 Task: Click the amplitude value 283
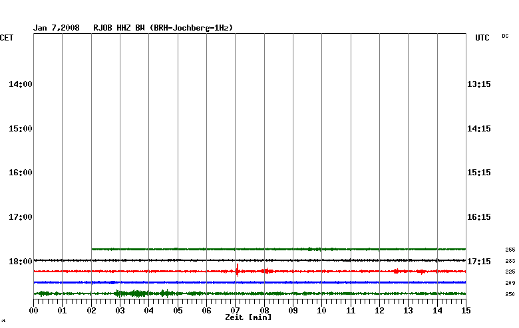pyautogui.click(x=510, y=261)
